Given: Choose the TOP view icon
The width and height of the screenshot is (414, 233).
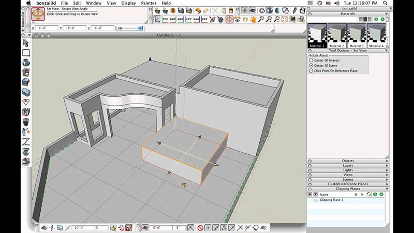Looking at the screenshot, I should click(165, 19).
